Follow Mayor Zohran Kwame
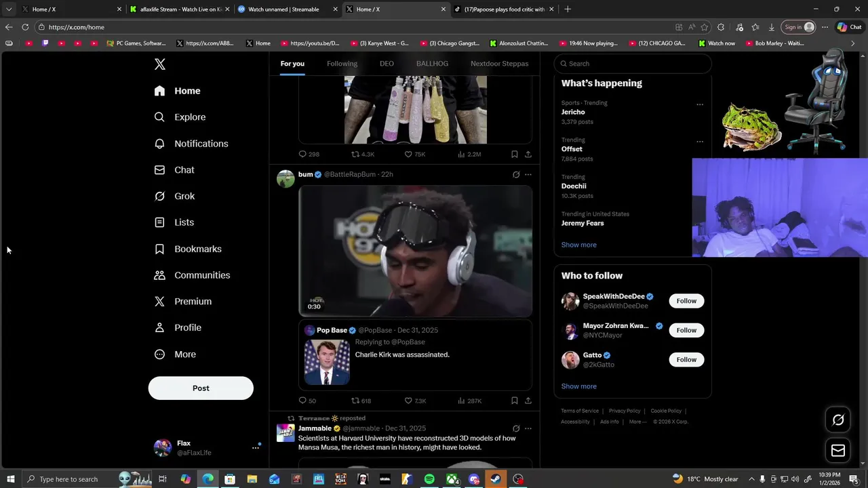868x488 pixels. pos(686,330)
